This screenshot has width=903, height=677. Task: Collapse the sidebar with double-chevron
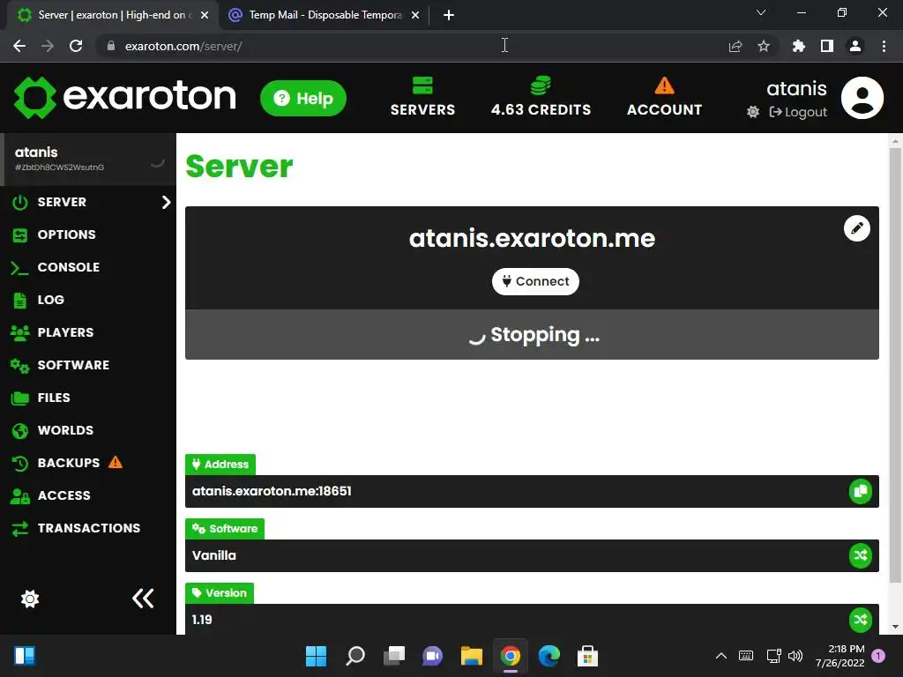tap(143, 599)
